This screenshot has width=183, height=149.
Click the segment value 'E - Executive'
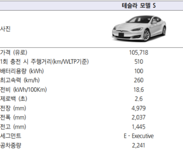[139, 136]
